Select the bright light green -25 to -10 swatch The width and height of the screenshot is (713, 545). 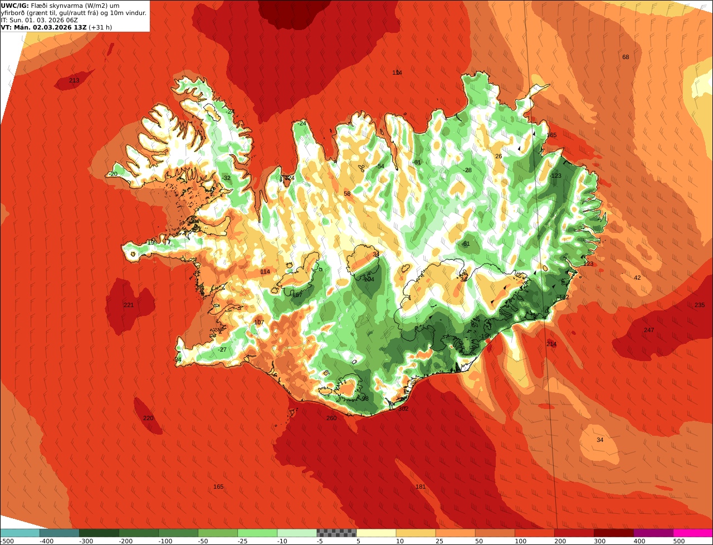pos(257,533)
